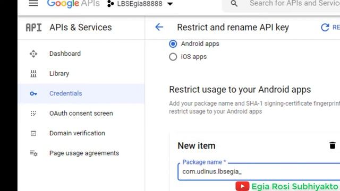
Task: Click the API logo next to APIs & Services
Action: [33, 28]
